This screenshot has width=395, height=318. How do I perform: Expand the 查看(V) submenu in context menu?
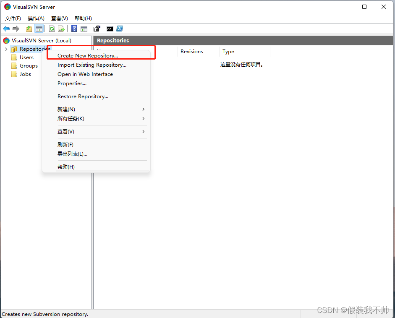97,132
